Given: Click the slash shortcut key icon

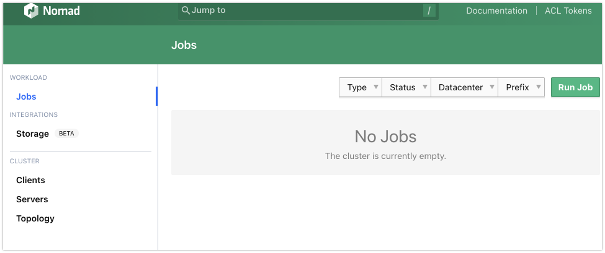Looking at the screenshot, I should [429, 11].
